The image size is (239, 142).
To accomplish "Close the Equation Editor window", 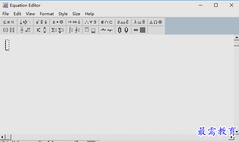I will pyautogui.click(x=232, y=5).
